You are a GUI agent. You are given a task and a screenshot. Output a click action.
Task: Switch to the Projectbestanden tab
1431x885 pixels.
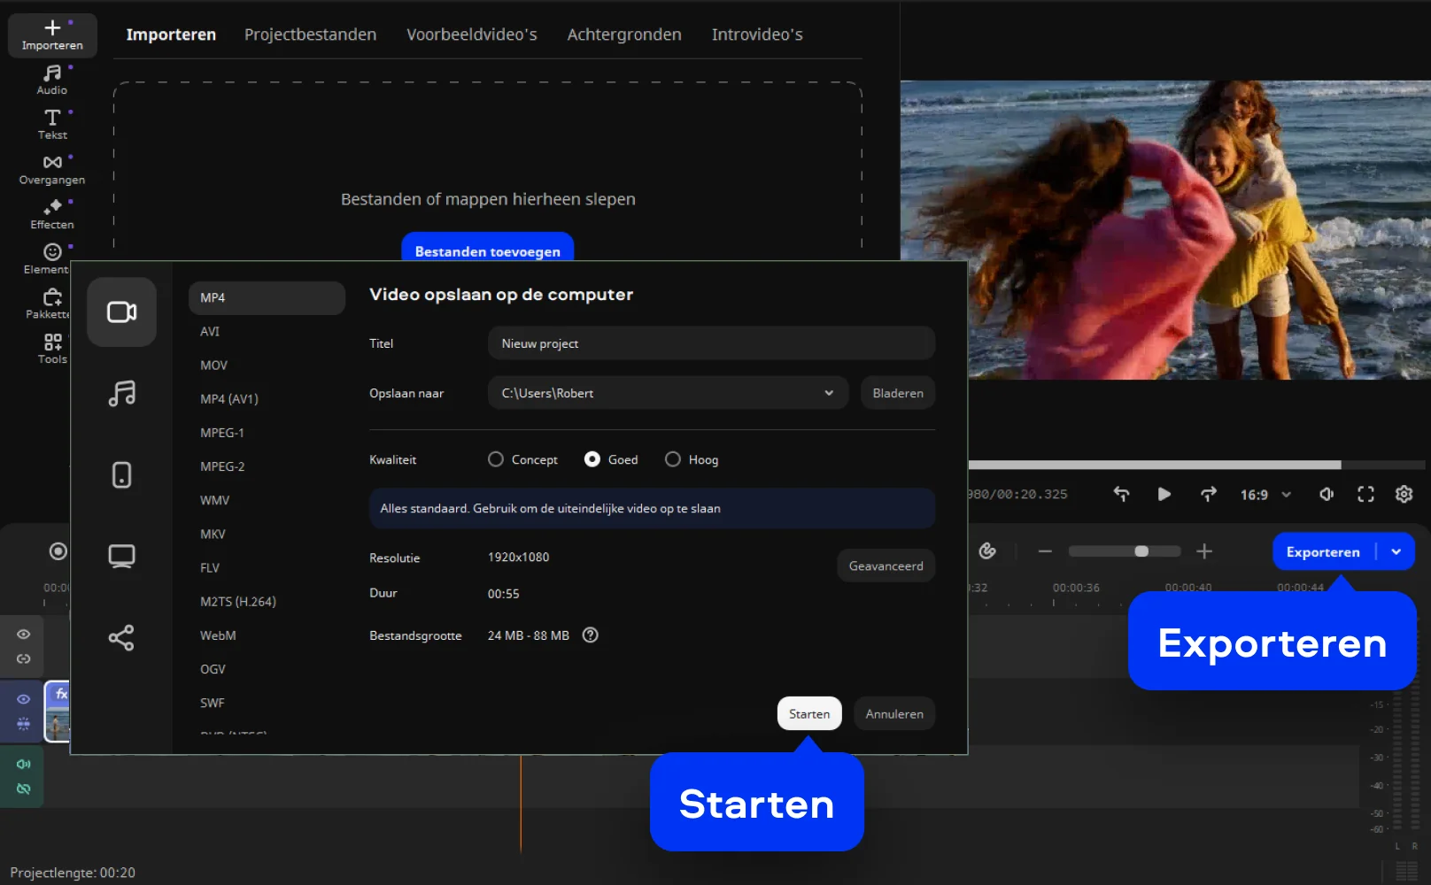(310, 35)
